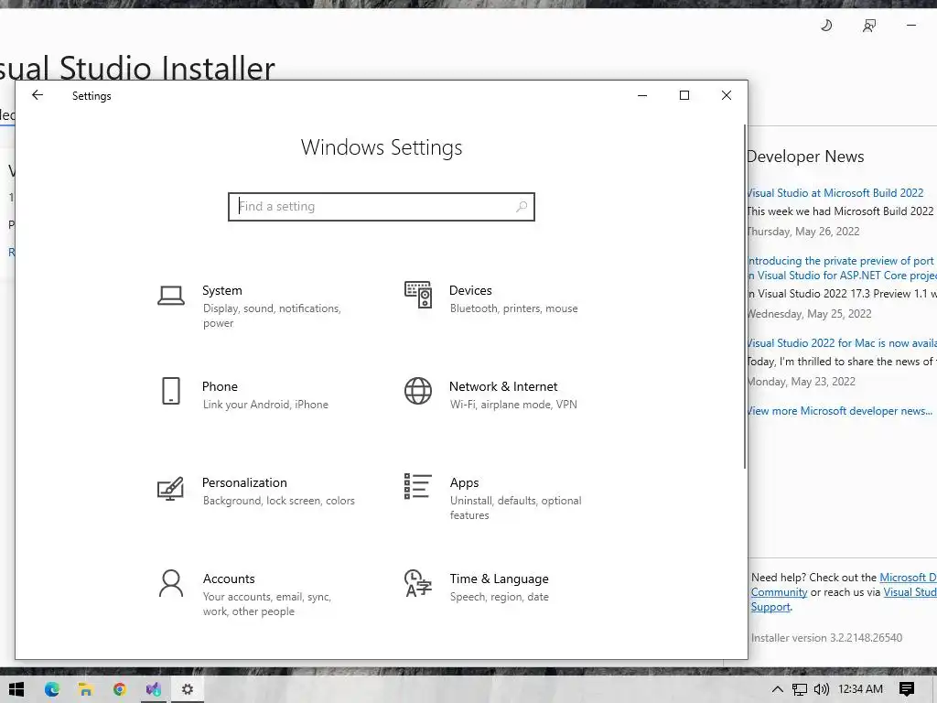The height and width of the screenshot is (703, 937).
Task: Click 'Installer version 3.2.2148.26540' text
Action: click(826, 638)
